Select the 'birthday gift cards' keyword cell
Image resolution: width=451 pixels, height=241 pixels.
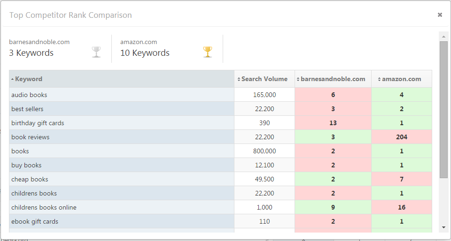[x=38, y=123]
